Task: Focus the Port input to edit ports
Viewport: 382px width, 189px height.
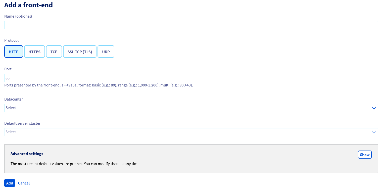Action: [191, 78]
